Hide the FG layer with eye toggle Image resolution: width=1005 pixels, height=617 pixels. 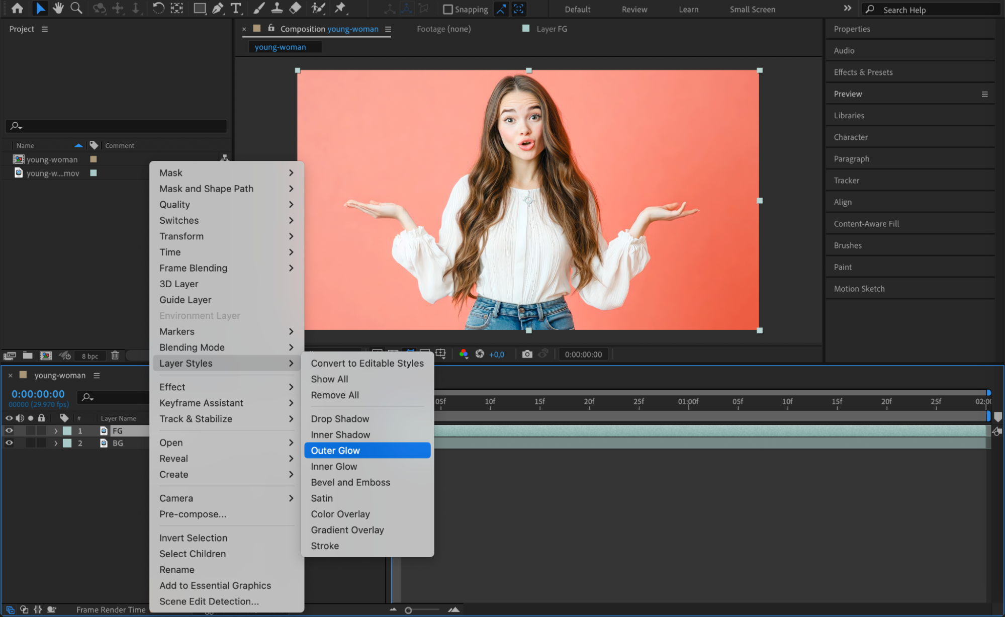coord(9,430)
